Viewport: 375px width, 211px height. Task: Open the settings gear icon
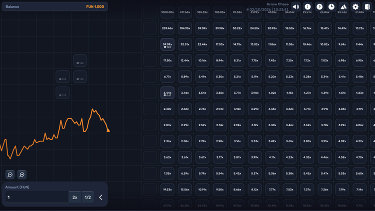coord(355,6)
